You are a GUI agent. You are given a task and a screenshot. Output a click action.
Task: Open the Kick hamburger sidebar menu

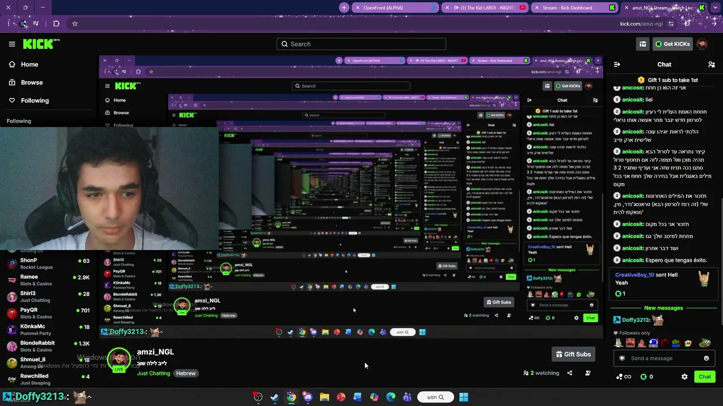[x=12, y=44]
